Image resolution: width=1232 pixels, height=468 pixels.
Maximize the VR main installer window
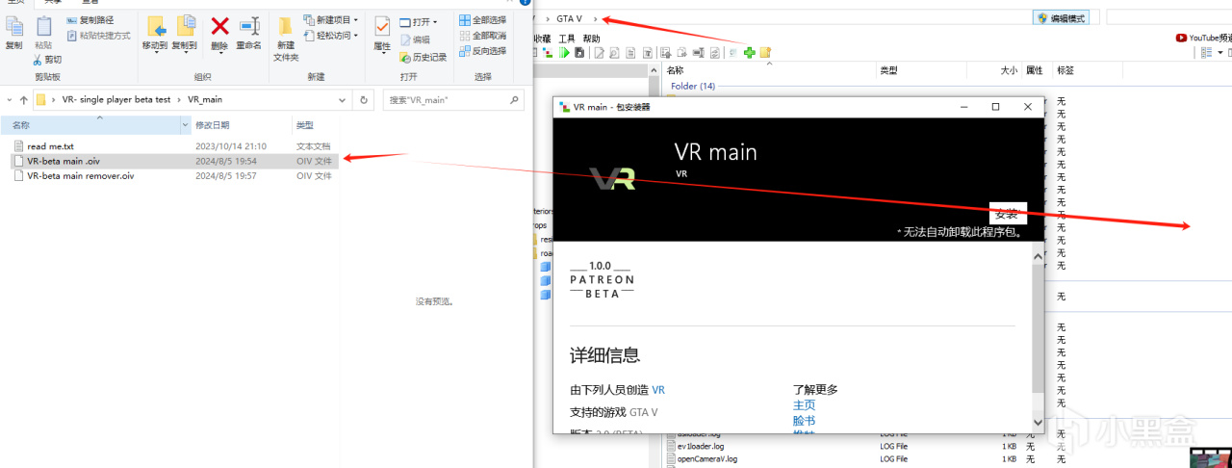coord(995,107)
